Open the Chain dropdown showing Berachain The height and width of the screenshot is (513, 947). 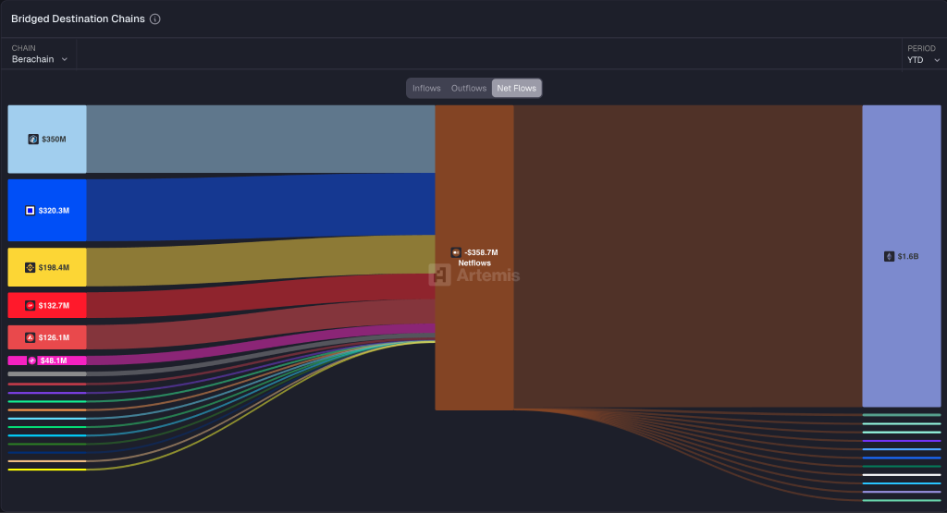click(x=40, y=59)
